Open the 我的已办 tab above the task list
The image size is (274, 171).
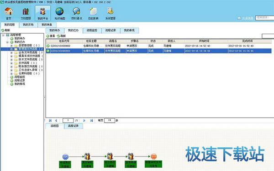pos(73,31)
